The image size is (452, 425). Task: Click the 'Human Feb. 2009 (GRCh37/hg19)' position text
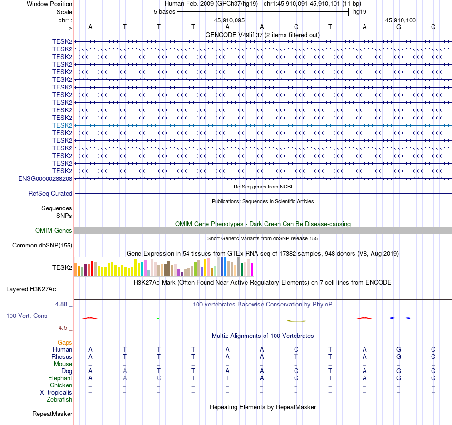211,4
